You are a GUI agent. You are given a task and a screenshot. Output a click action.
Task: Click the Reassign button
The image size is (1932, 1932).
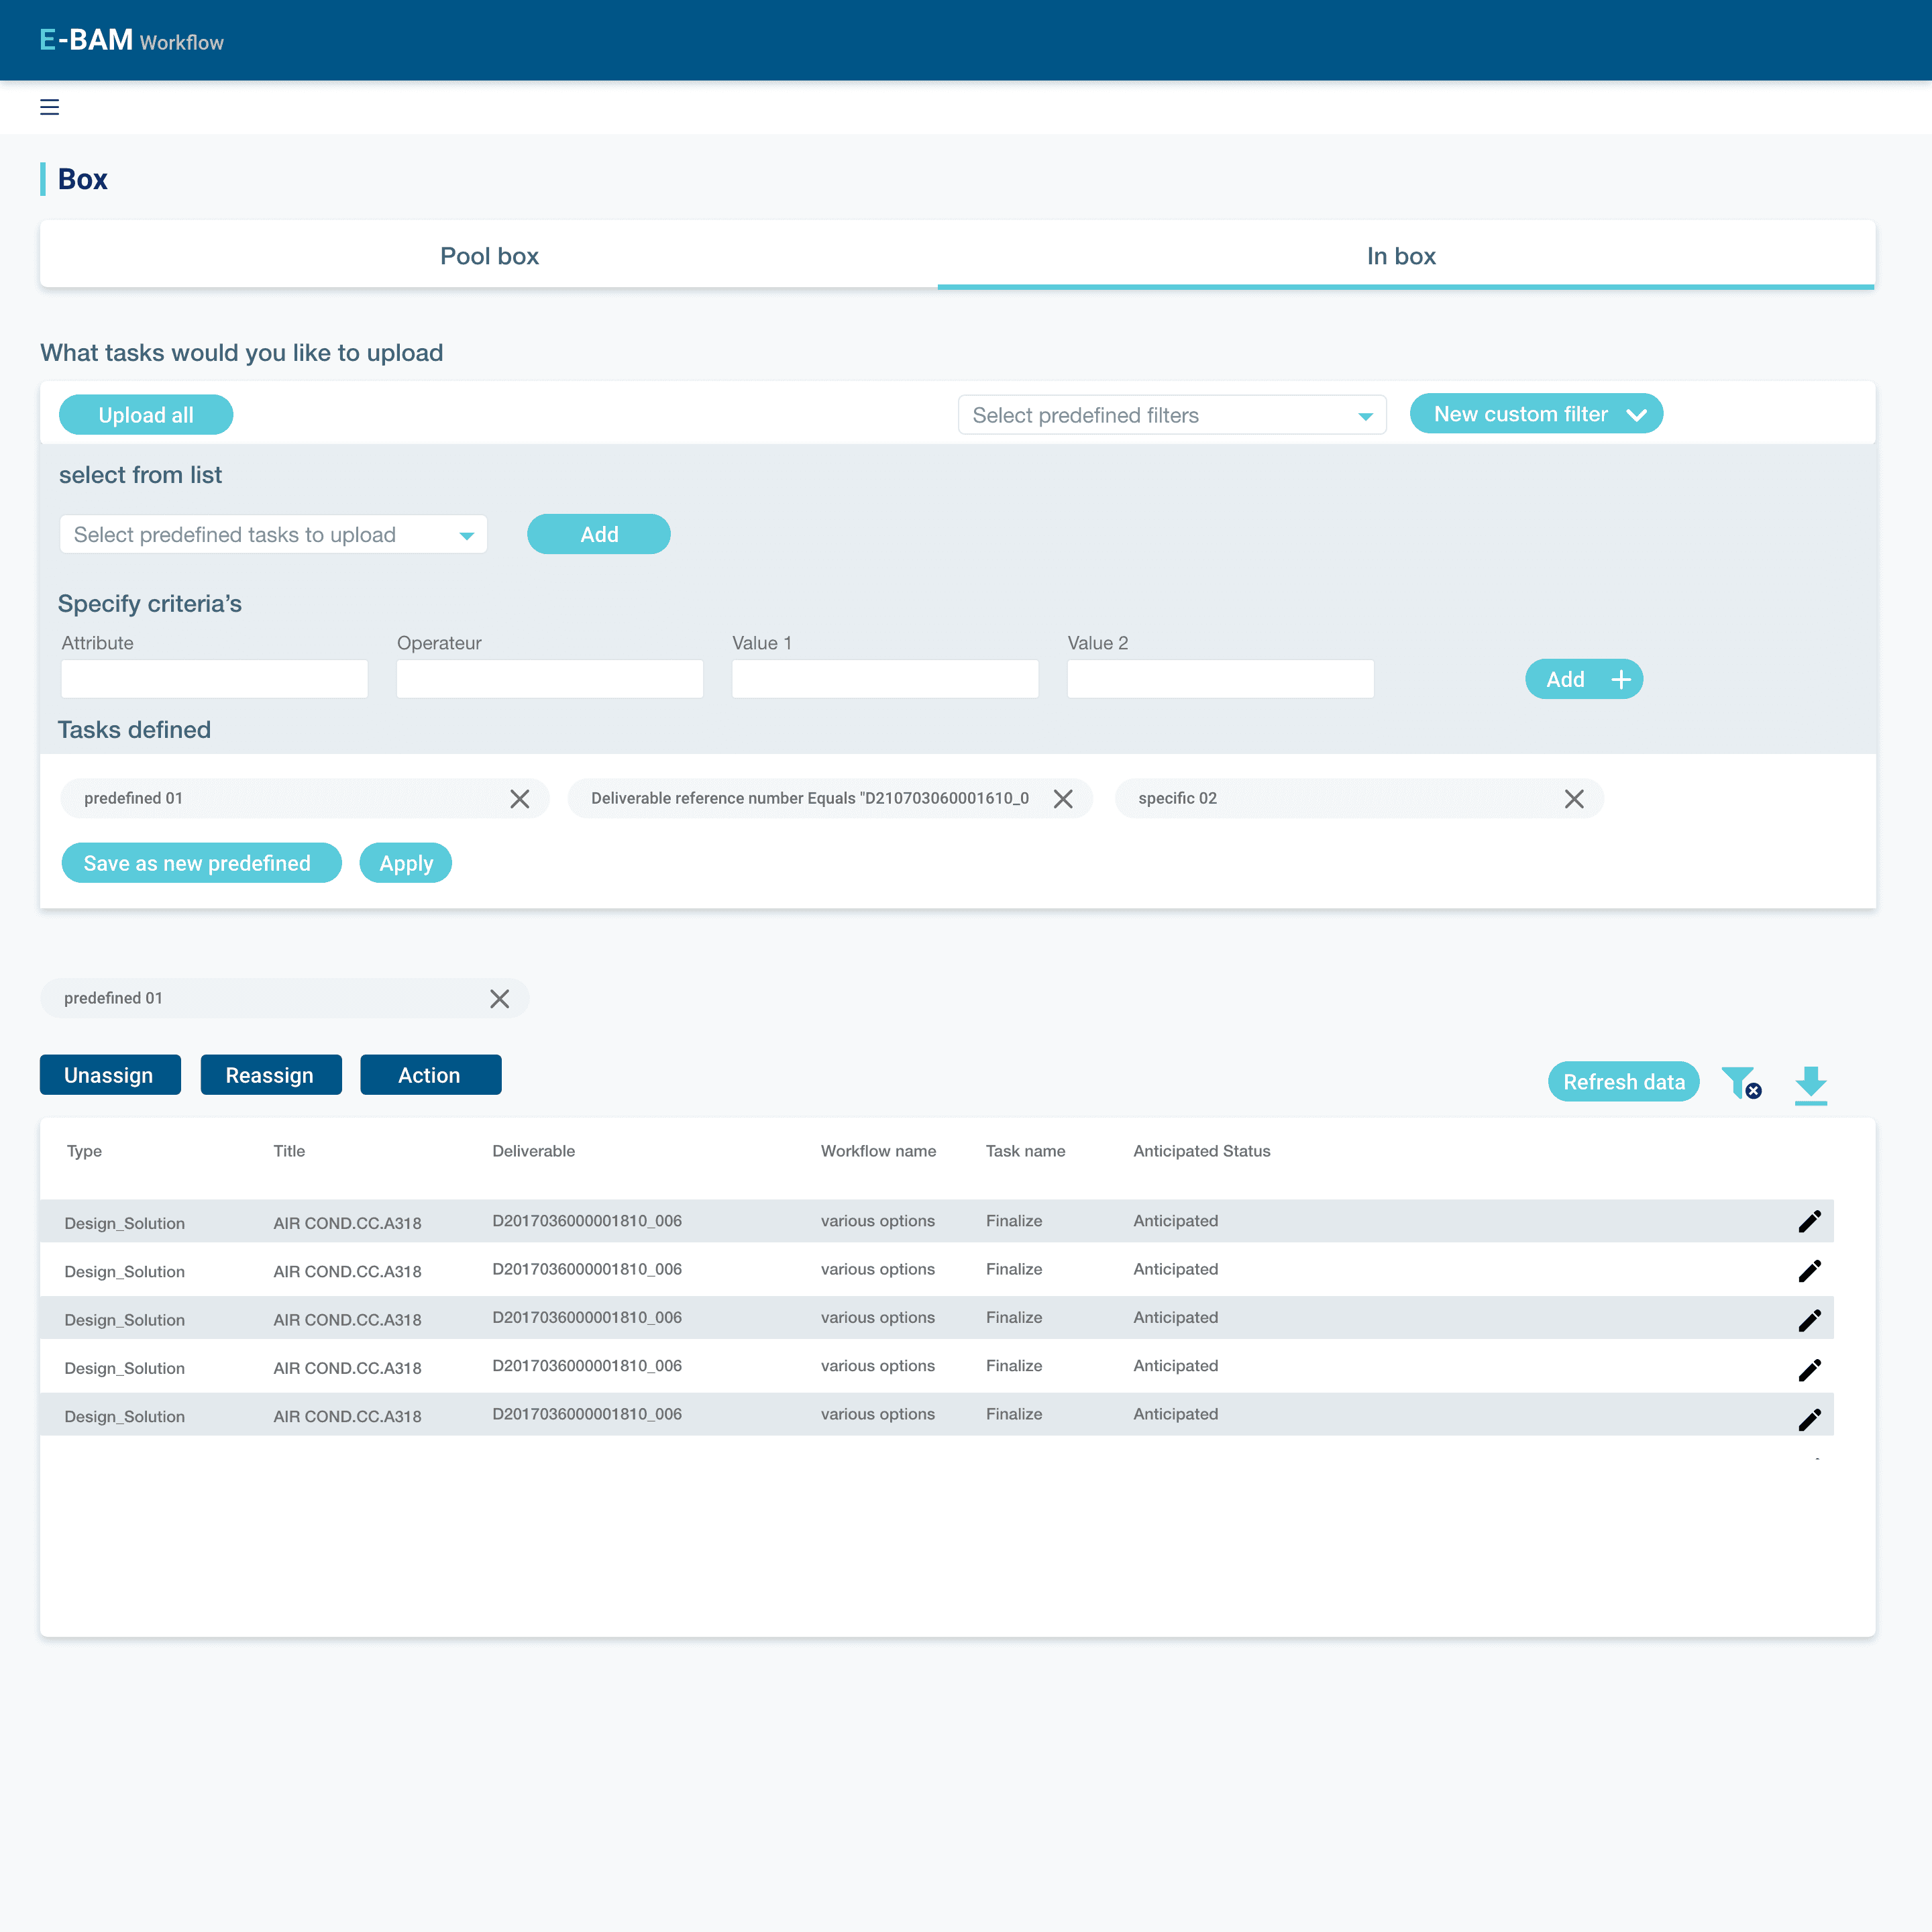coord(270,1075)
